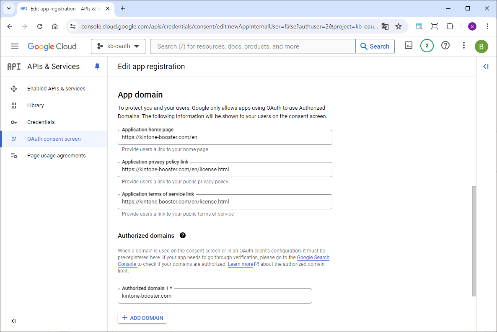The width and height of the screenshot is (497, 332).
Task: Open the notifications badge showing 2
Action: tap(427, 46)
